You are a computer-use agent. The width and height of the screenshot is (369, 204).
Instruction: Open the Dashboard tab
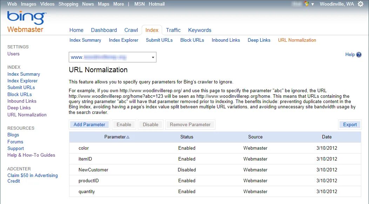click(x=104, y=30)
